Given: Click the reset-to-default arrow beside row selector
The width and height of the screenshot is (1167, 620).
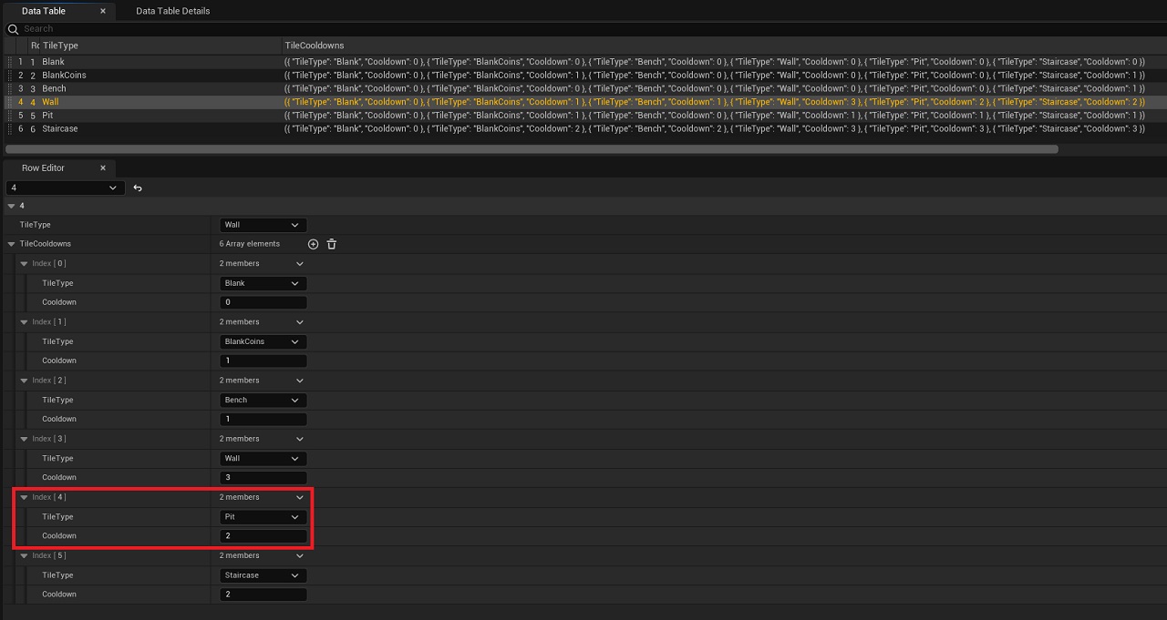Looking at the screenshot, I should 138,188.
